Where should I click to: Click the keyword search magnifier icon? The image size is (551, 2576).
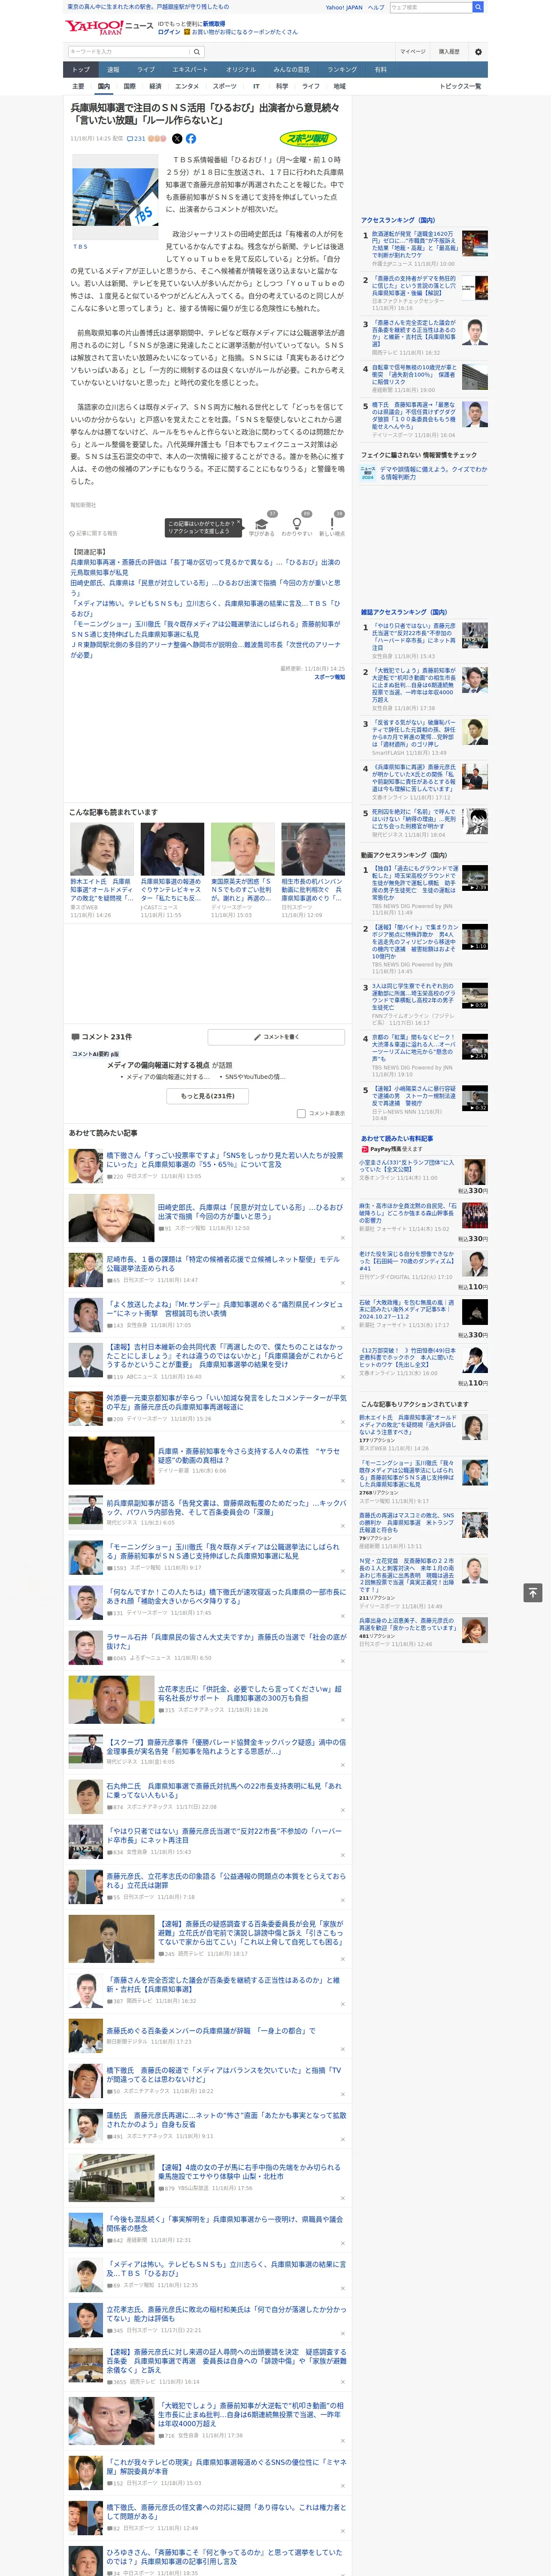(x=197, y=51)
